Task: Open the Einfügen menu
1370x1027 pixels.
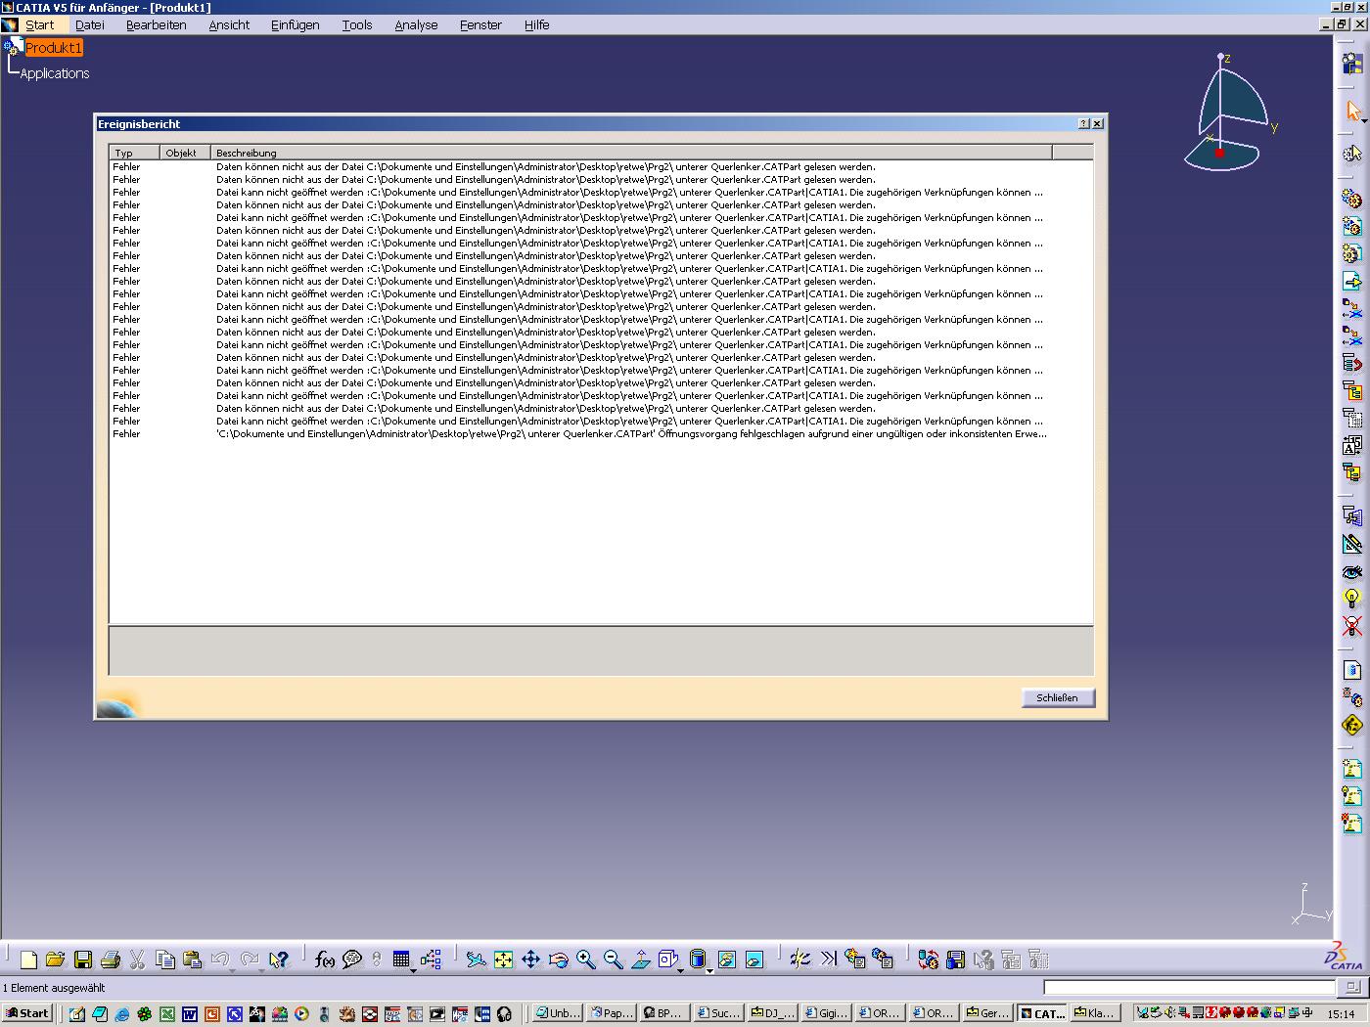Action: (295, 24)
